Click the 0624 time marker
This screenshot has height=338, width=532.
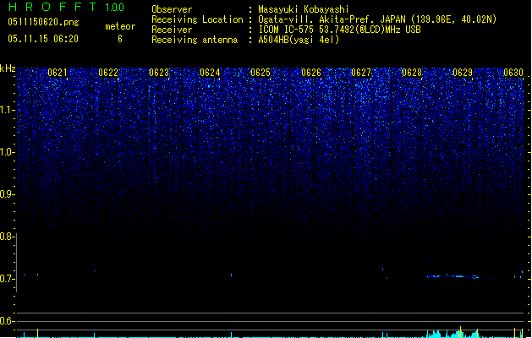210,73
